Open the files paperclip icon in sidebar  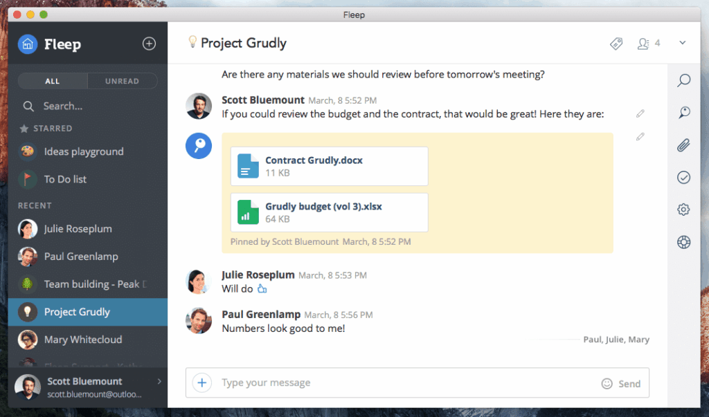(683, 145)
